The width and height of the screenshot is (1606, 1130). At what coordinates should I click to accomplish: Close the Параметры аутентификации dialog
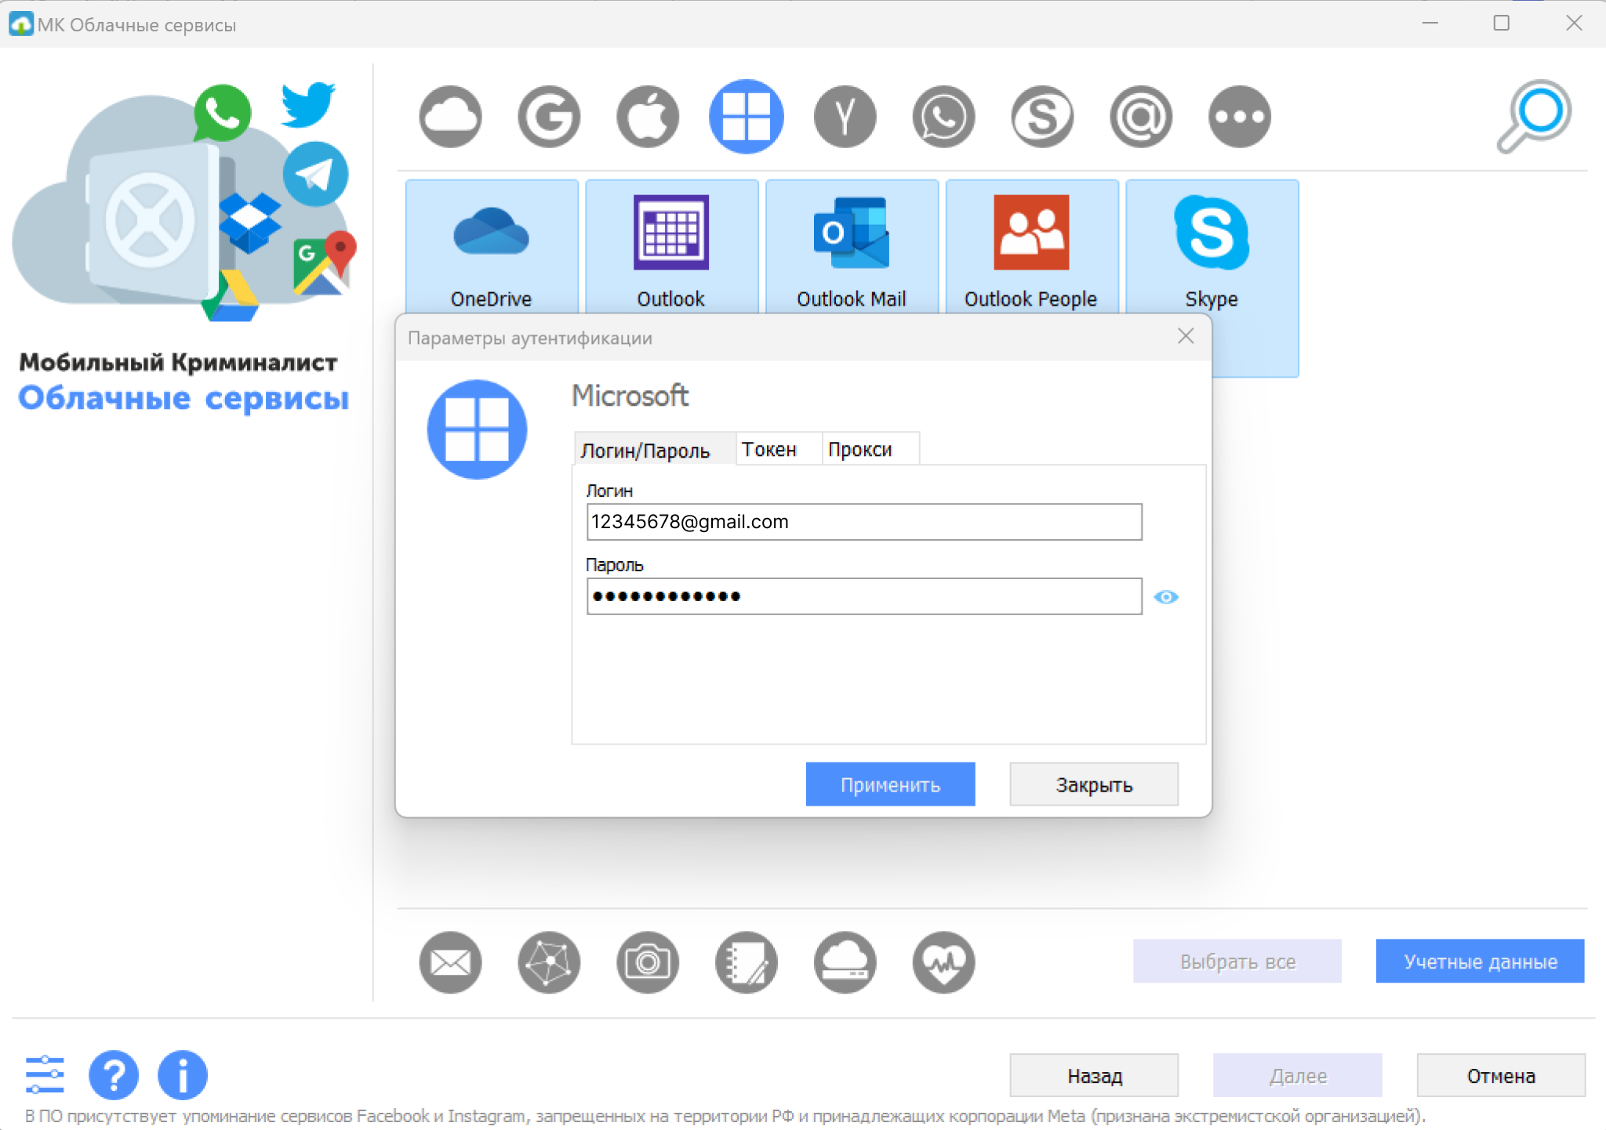(1186, 336)
